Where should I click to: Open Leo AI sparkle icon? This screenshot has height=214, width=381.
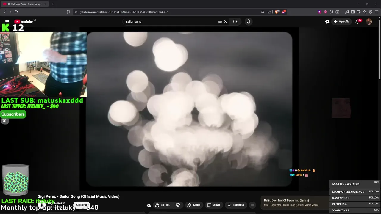(x=365, y=12)
